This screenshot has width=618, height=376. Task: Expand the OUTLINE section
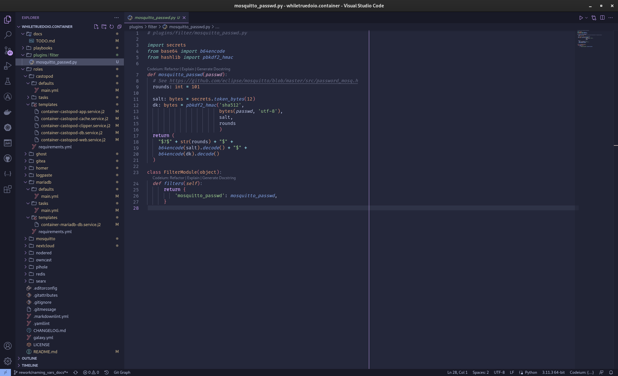coord(29,358)
